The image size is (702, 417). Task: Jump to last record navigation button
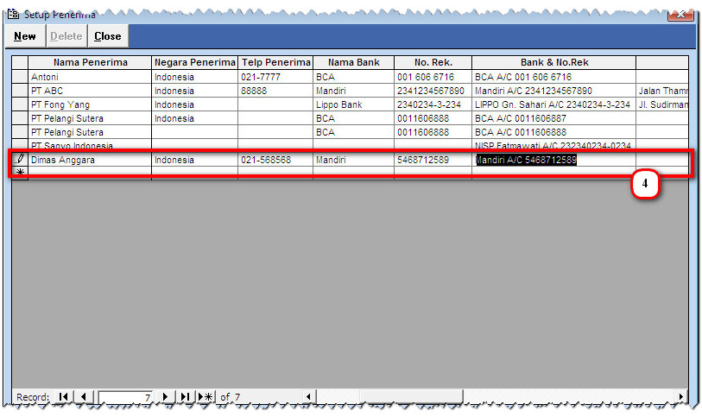185,396
